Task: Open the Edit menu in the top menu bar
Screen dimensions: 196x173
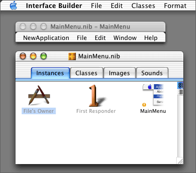Action: click(x=116, y=6)
